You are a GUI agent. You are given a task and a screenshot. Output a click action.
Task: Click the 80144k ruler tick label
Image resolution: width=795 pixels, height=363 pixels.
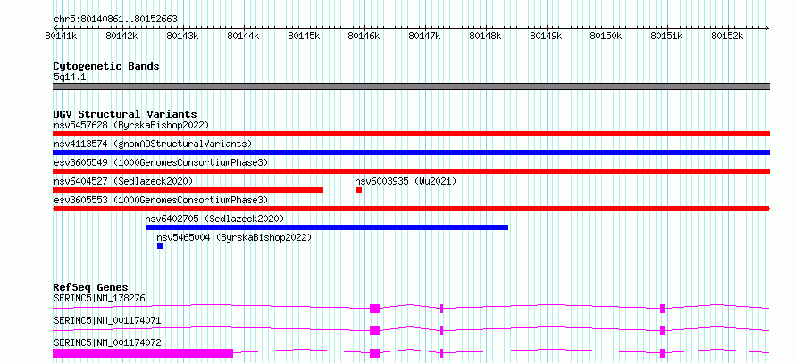point(243,36)
